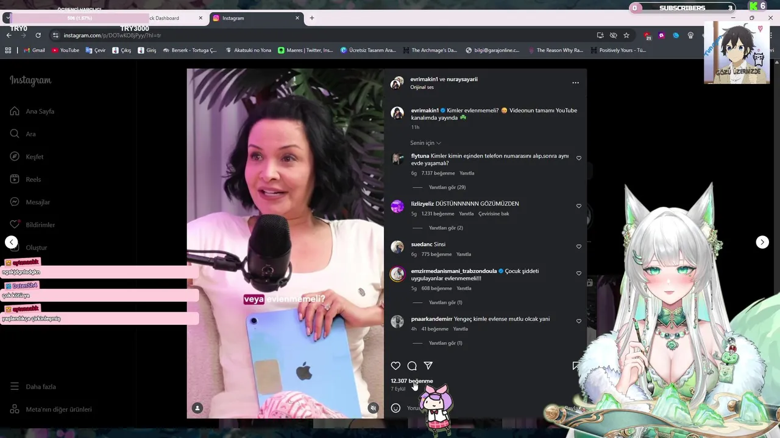View 7.137 beğenme on flytuna comment
Screen dimensions: 780x438
pos(438,173)
